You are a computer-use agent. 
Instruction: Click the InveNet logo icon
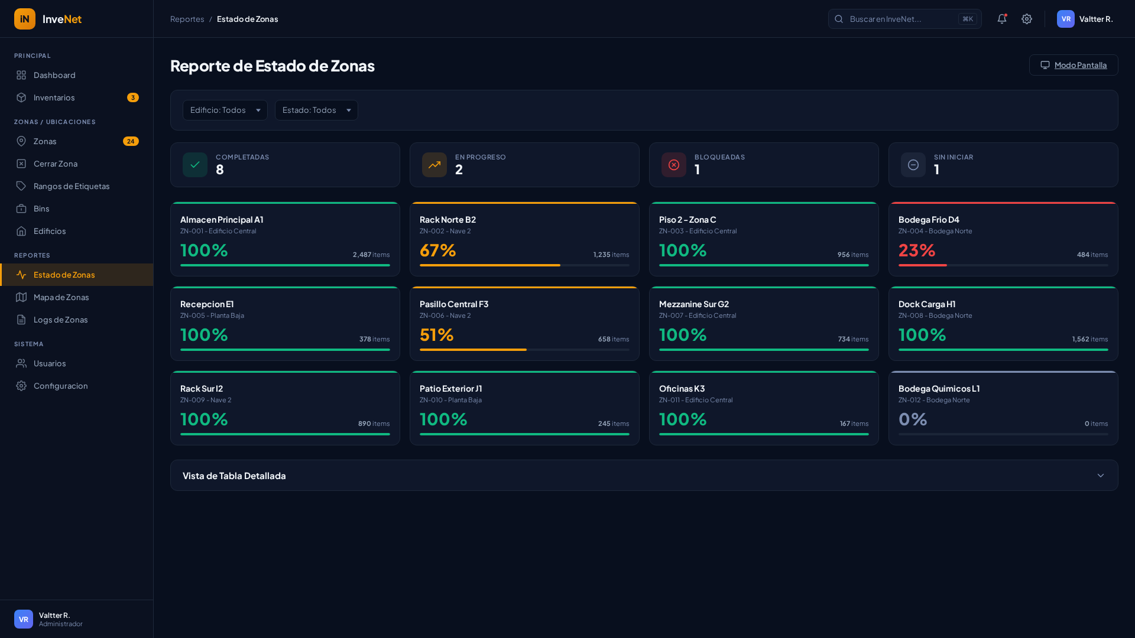tap(25, 19)
